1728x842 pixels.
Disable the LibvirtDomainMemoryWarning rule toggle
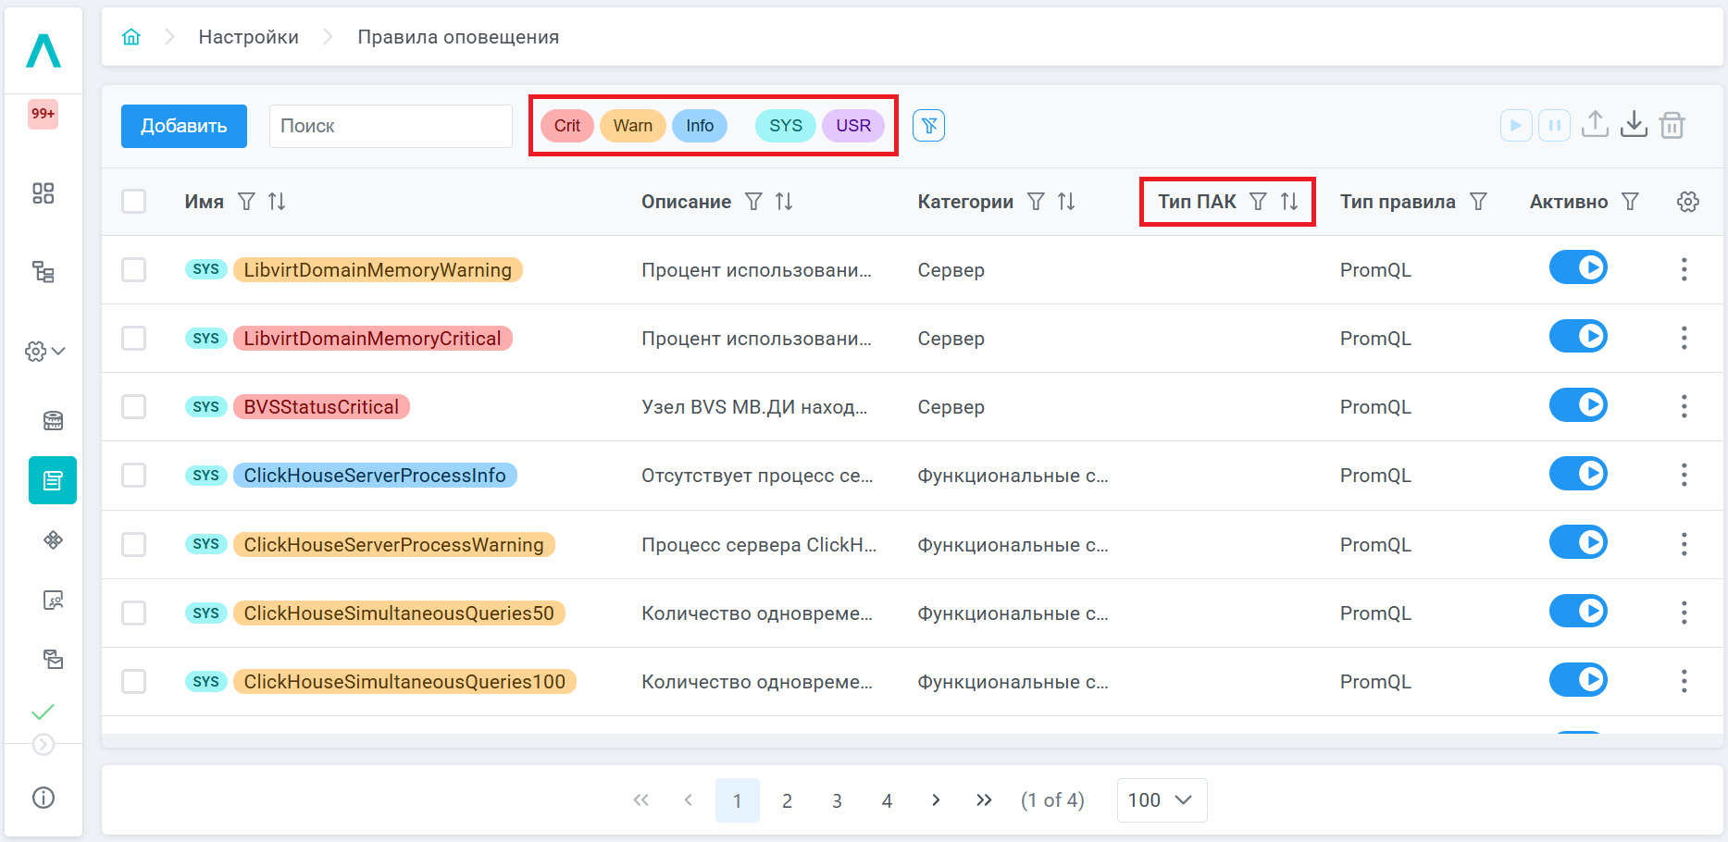click(x=1578, y=268)
